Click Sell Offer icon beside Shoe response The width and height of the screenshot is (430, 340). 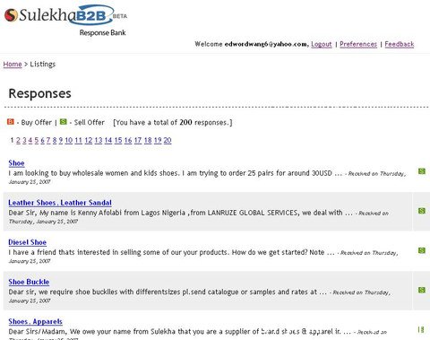click(422, 171)
